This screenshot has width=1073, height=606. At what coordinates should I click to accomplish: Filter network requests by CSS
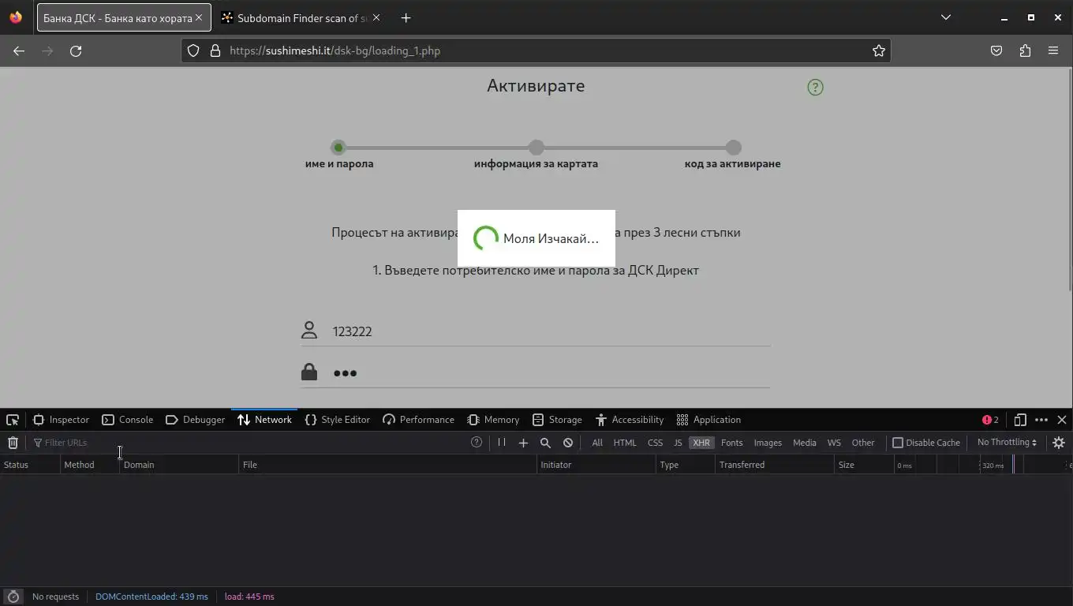[655, 443]
